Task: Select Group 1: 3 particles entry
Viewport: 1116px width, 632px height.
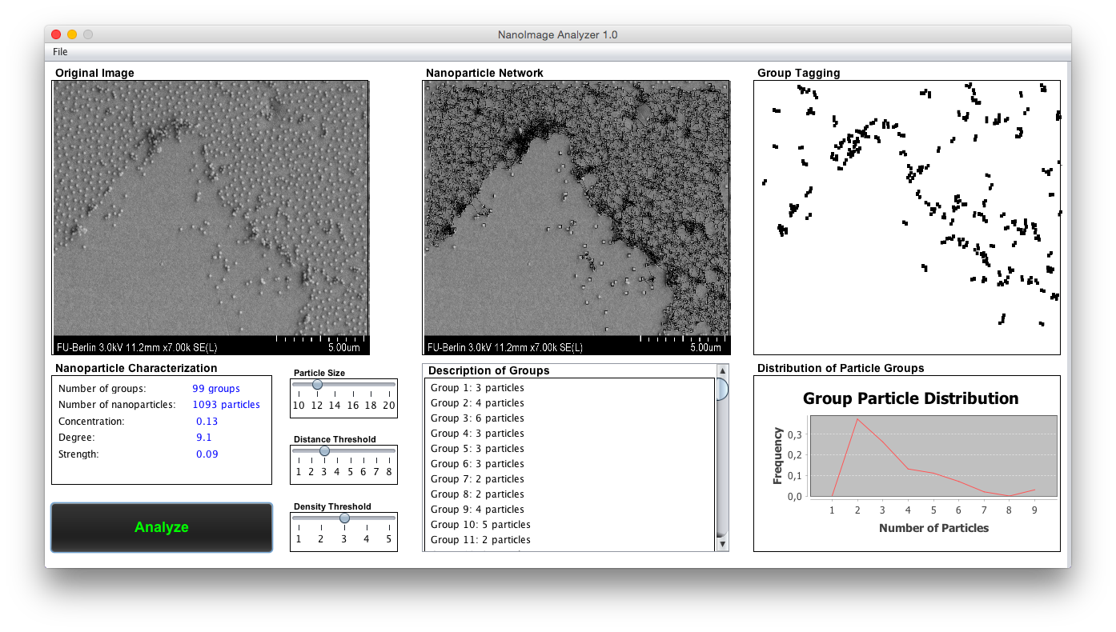Action: pyautogui.click(x=477, y=388)
